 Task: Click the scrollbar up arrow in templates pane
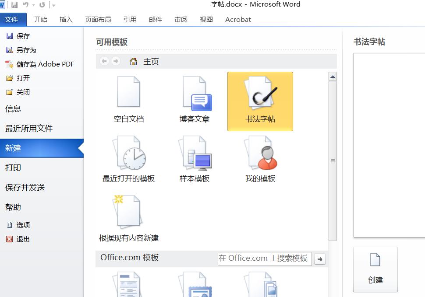[x=333, y=76]
